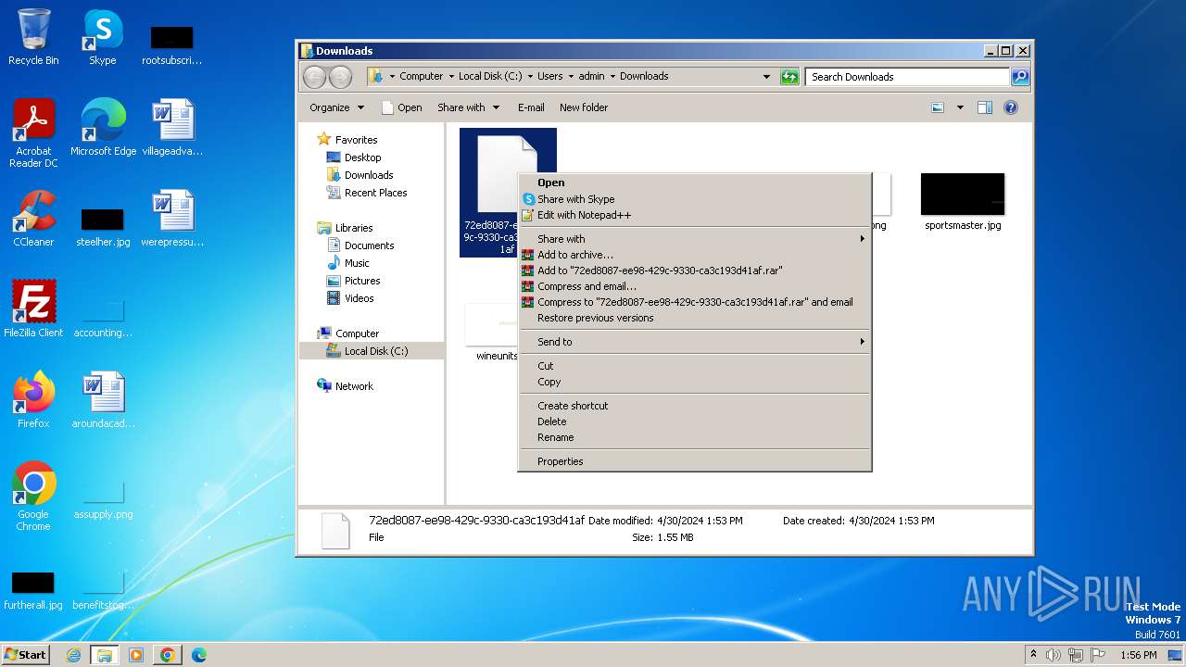Change the view with the view icon
The image size is (1186, 667).
938,107
